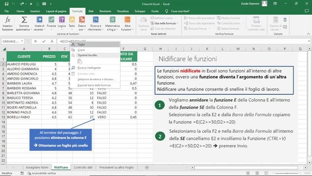Open the Altre funzioni library
Image resolution: width=312 pixels, height=176 pixels.
click(x=127, y=24)
